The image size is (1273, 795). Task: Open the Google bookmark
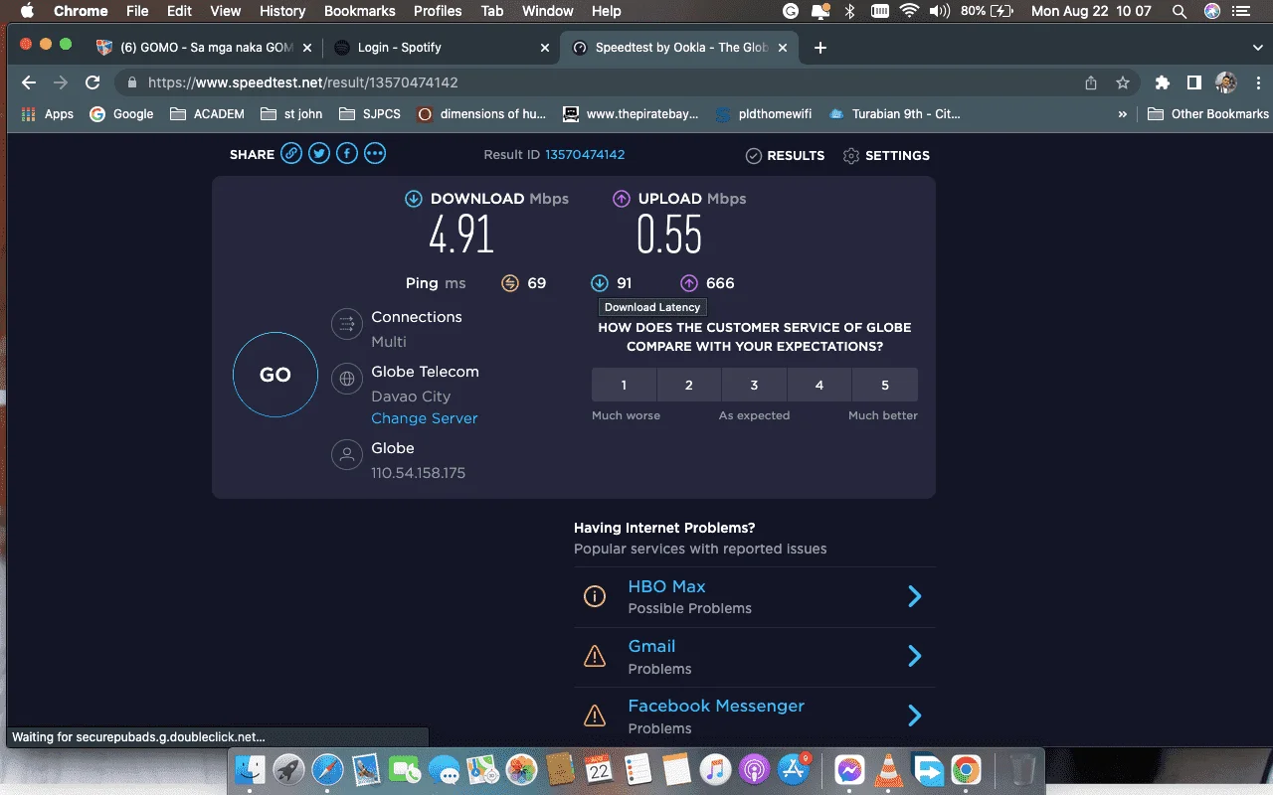click(x=121, y=114)
